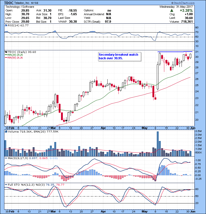Click the TDOC ticker symbol title
206x214 pixels.
click(9, 3)
